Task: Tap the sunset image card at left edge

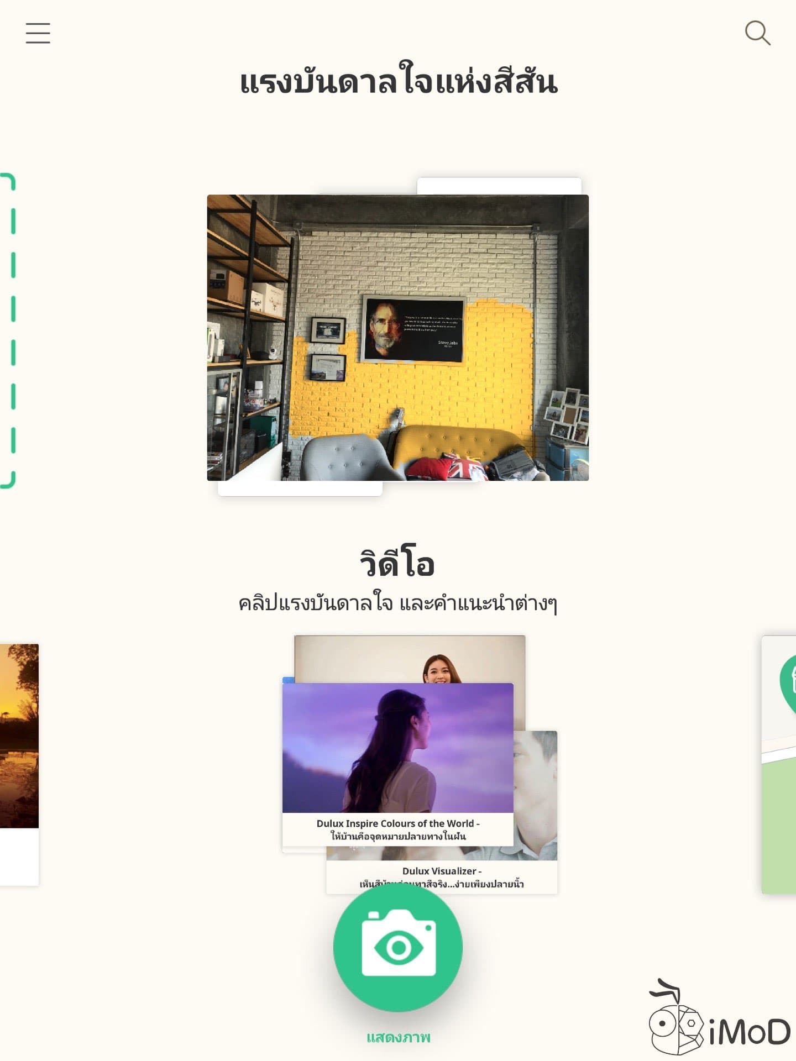Action: [19, 764]
